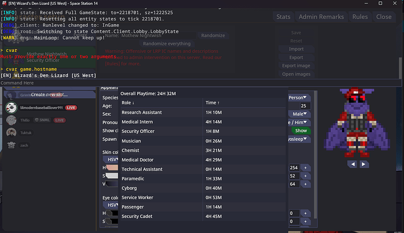The image size is (404, 233).
Task: Click the Reset button
Action: pyautogui.click(x=296, y=41)
